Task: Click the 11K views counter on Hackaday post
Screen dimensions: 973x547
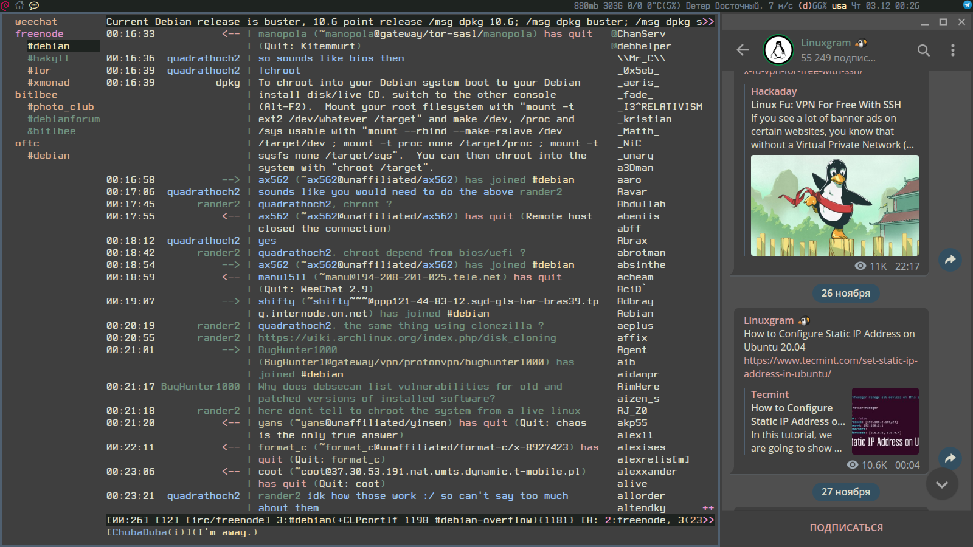Action: [871, 266]
